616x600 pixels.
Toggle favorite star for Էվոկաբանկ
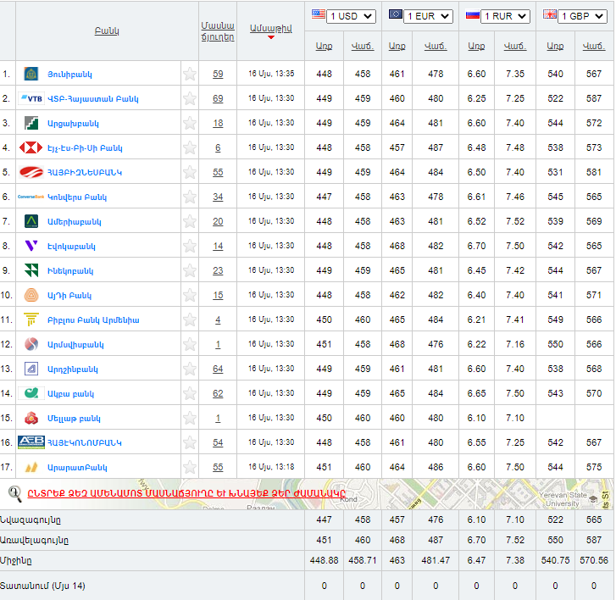point(190,246)
